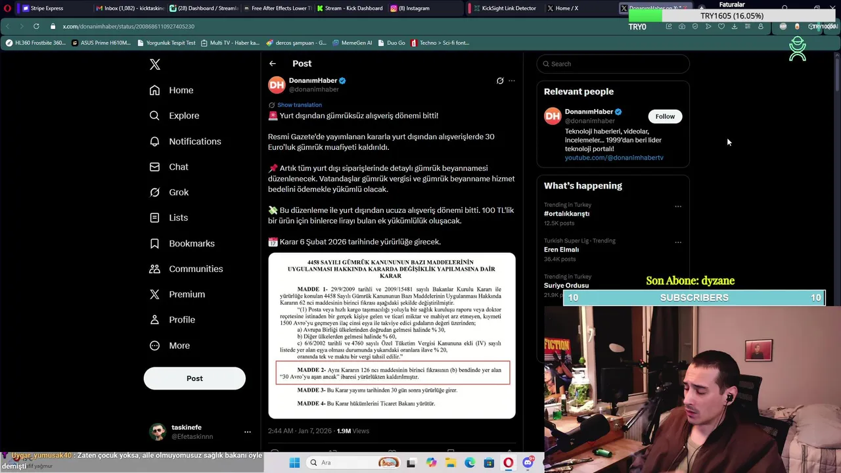The width and height of the screenshot is (841, 473).
Task: Open Grok in the sidebar
Action: coord(169,192)
